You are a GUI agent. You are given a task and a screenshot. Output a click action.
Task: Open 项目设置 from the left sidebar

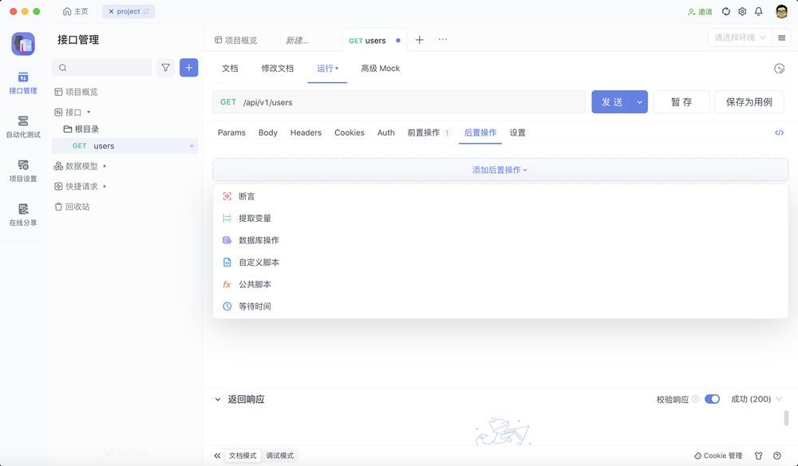(x=22, y=172)
